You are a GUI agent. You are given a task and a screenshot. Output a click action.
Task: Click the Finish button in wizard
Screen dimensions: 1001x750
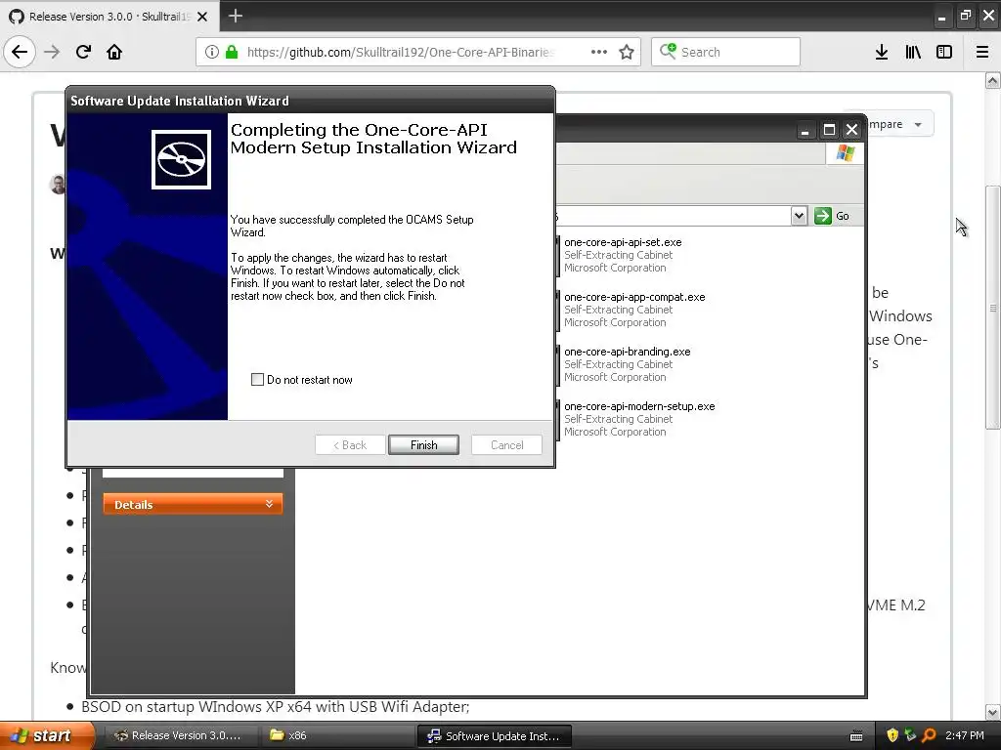click(423, 445)
